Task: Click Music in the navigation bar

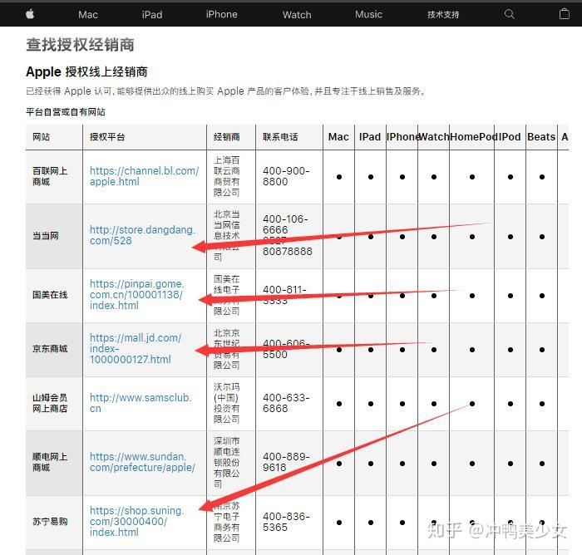Action: point(368,14)
